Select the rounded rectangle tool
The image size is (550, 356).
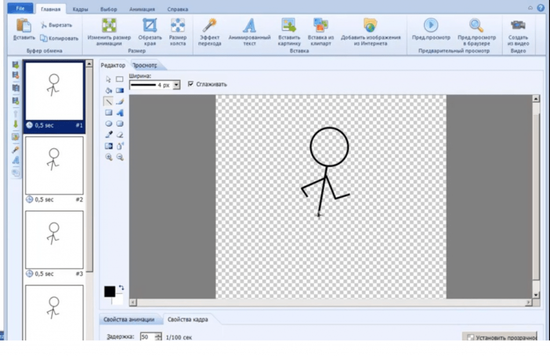(x=120, y=124)
